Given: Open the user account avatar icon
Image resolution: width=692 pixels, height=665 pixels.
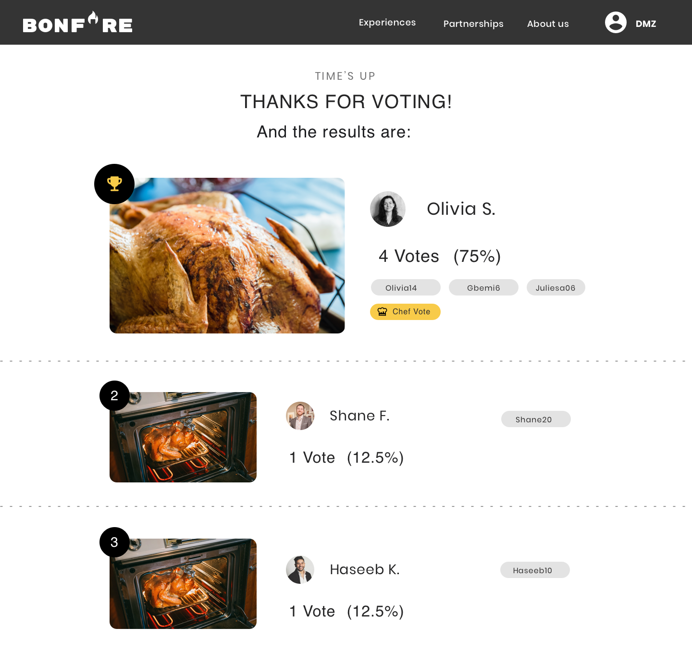Looking at the screenshot, I should pyautogui.click(x=616, y=22).
